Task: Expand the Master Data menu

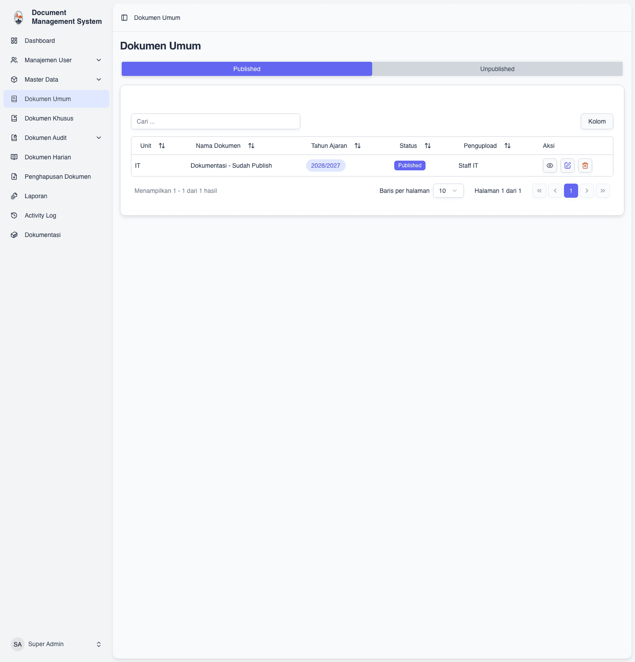Action: tap(56, 79)
